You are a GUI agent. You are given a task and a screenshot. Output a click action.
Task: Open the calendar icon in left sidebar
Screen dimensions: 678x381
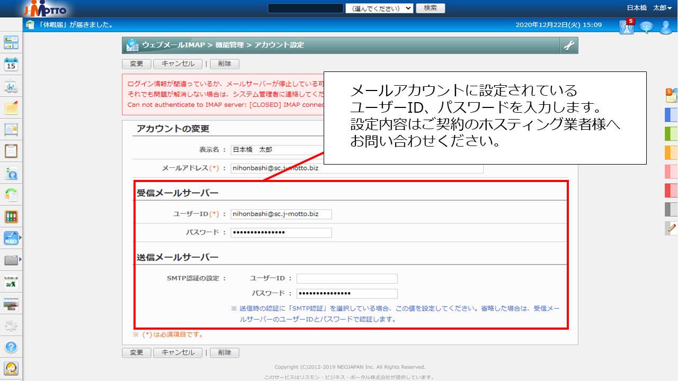pyautogui.click(x=11, y=65)
